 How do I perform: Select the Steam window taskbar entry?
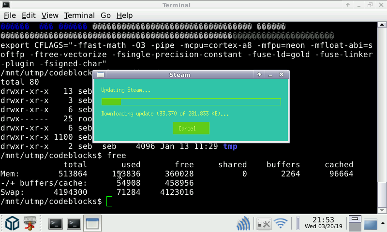click(91, 223)
